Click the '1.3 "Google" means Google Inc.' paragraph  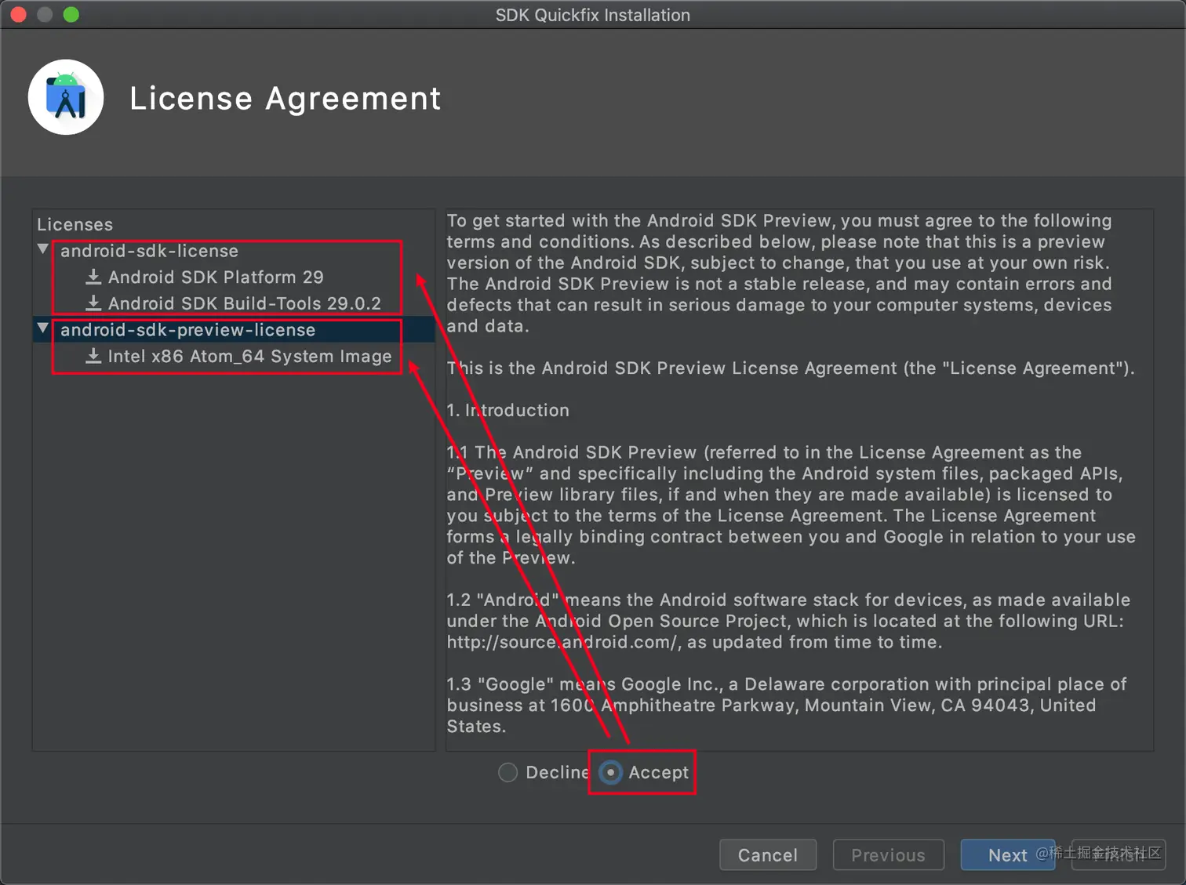click(787, 705)
